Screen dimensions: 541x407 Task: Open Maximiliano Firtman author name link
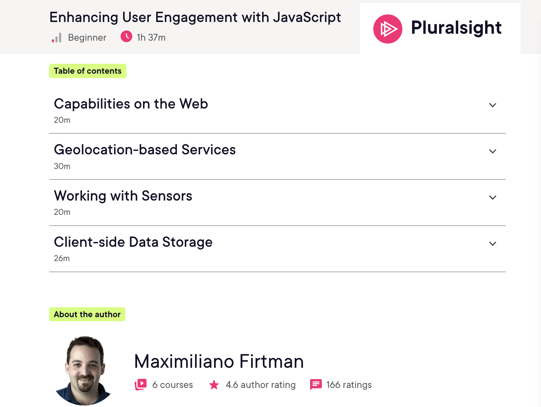click(219, 362)
